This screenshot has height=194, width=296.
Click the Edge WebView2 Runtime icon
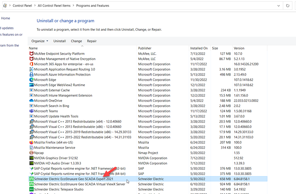31,85
